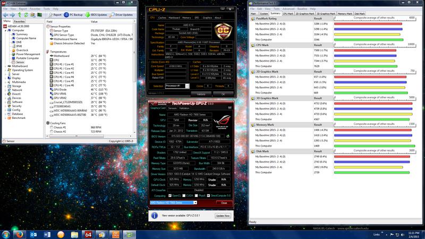Open the AIDA64 green monitor graph icon
The height and width of the screenshot is (239, 425).
[39, 15]
